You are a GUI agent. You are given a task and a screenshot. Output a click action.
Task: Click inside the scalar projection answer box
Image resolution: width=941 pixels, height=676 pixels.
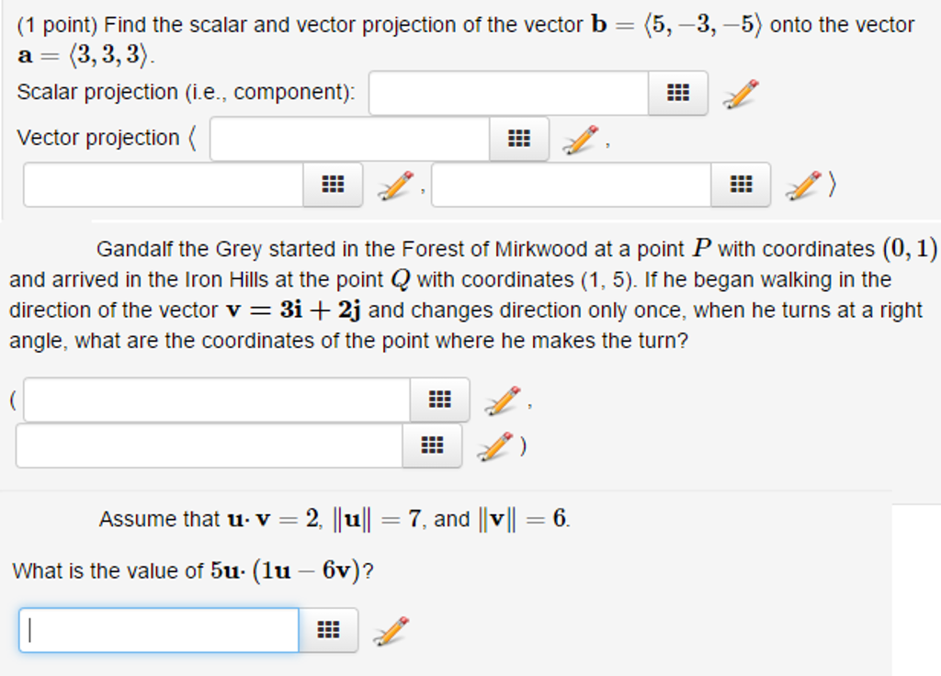[x=508, y=92]
